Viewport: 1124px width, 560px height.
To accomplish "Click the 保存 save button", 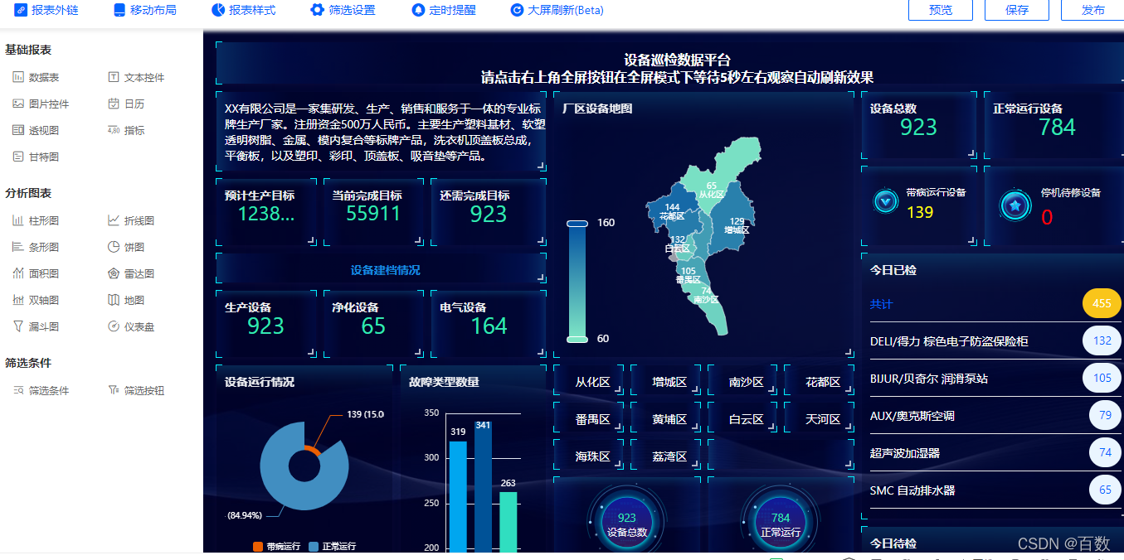I will pos(1016,10).
